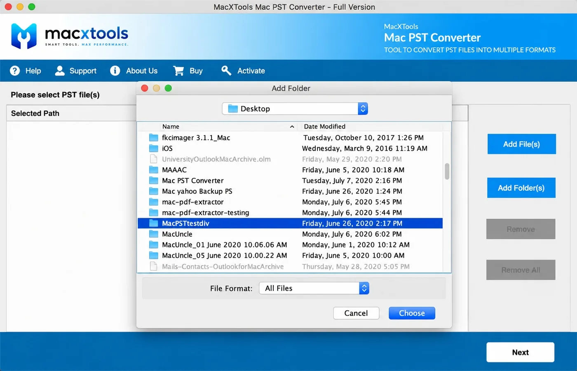Click date Tuesday, October 10, 2017 1:26 PM
This screenshot has width=577, height=371.
coord(364,138)
